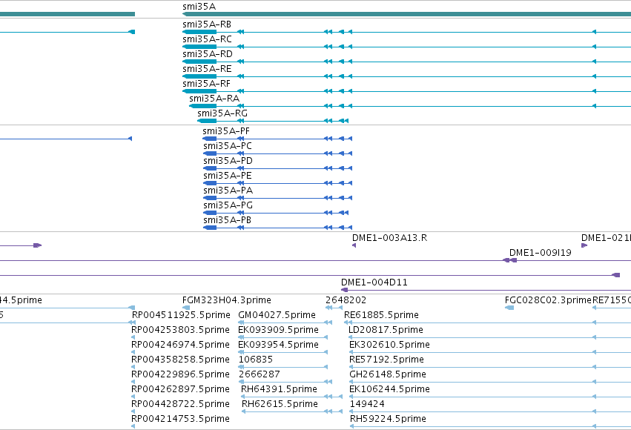
Task: Select EST EK093909.5prime
Action: [279, 330]
